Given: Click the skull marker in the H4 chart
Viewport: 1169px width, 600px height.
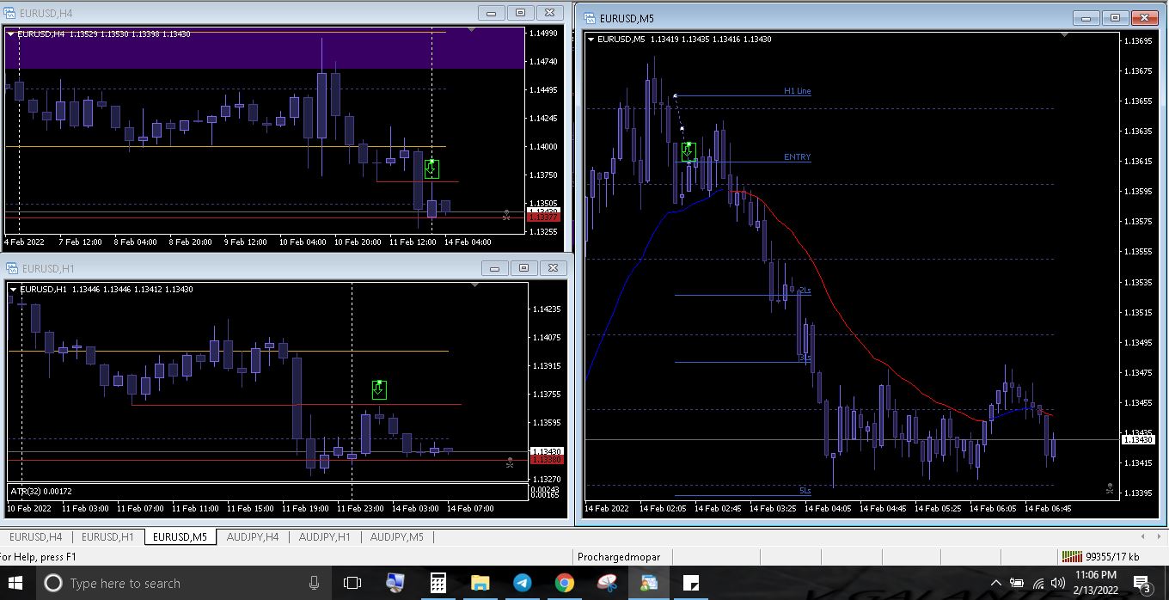Looking at the screenshot, I should click(506, 215).
